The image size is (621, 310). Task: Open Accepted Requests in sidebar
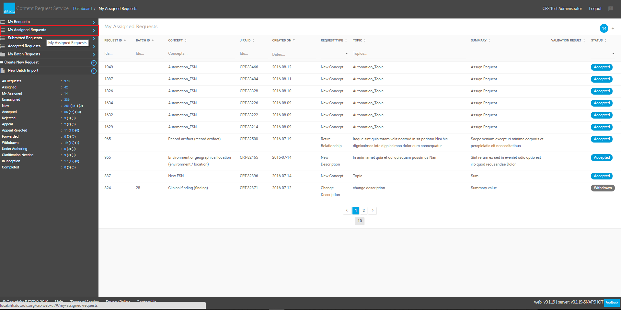(x=24, y=46)
